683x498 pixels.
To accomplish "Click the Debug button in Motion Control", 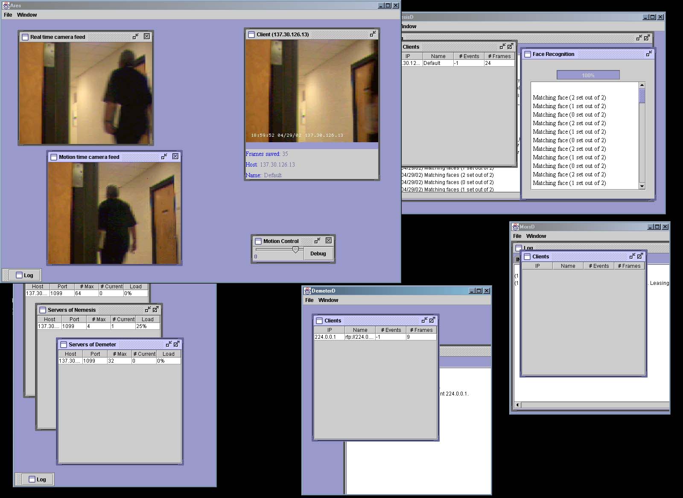I will pyautogui.click(x=318, y=254).
